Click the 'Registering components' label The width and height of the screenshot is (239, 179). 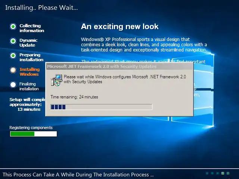point(31,128)
